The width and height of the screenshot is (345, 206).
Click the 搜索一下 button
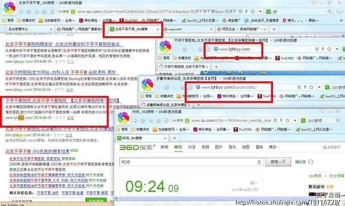(278, 162)
